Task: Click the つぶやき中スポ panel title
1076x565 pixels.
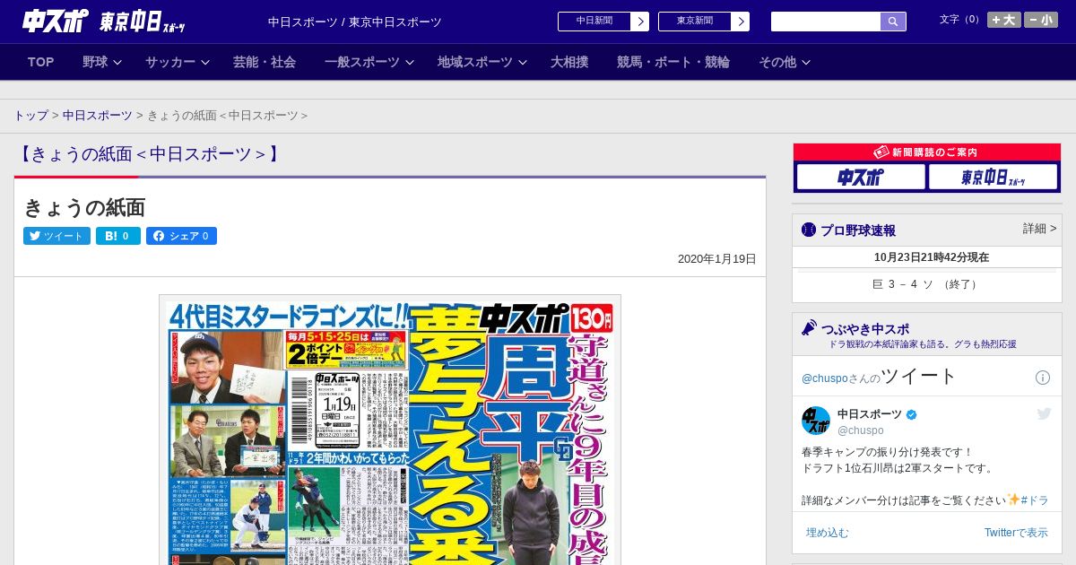Action: point(865,328)
